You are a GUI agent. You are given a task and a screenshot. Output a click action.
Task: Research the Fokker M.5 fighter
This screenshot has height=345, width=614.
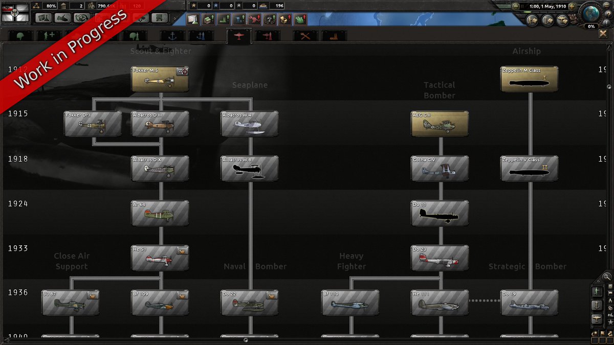point(160,79)
